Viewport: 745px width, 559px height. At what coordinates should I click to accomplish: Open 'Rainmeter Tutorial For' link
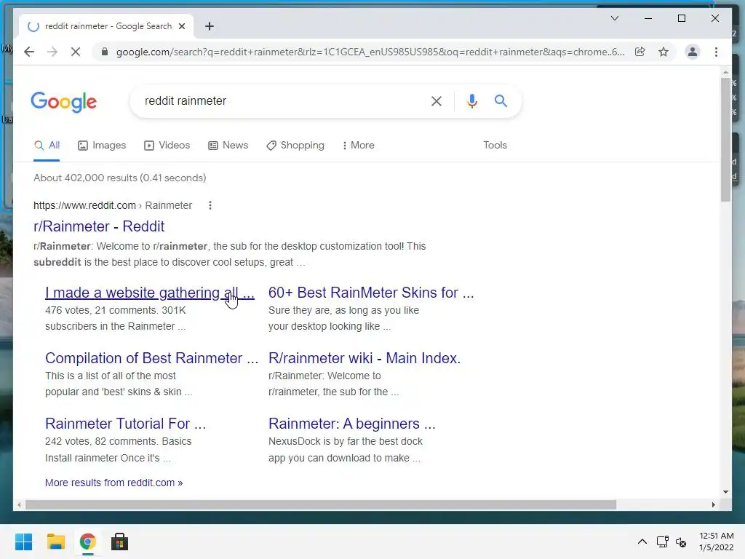click(x=125, y=424)
